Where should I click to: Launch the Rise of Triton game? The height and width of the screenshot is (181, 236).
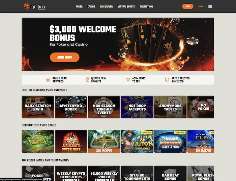137,141
